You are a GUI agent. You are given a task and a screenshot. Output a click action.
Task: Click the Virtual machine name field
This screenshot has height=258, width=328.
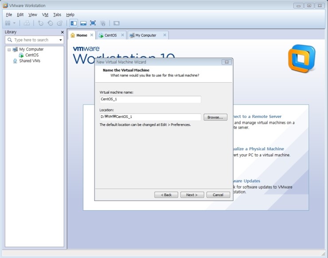[150, 99]
